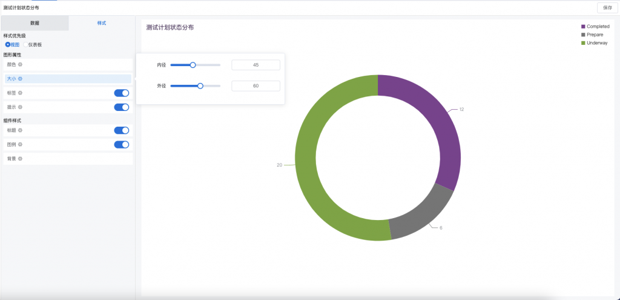Viewport: 620px width, 300px height.
Task: Click the 外径 value input field
Action: coord(256,86)
